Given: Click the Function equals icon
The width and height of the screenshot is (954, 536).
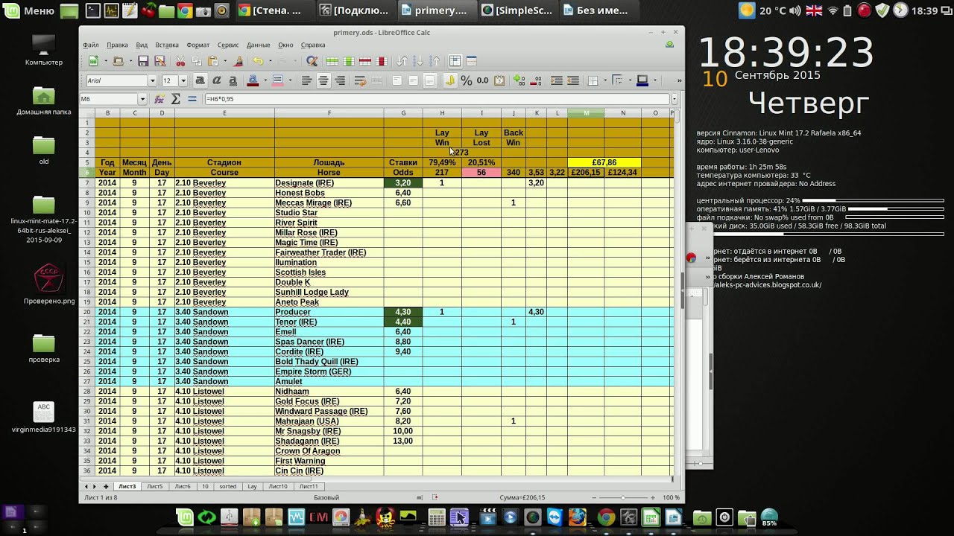Looking at the screenshot, I should 192,99.
